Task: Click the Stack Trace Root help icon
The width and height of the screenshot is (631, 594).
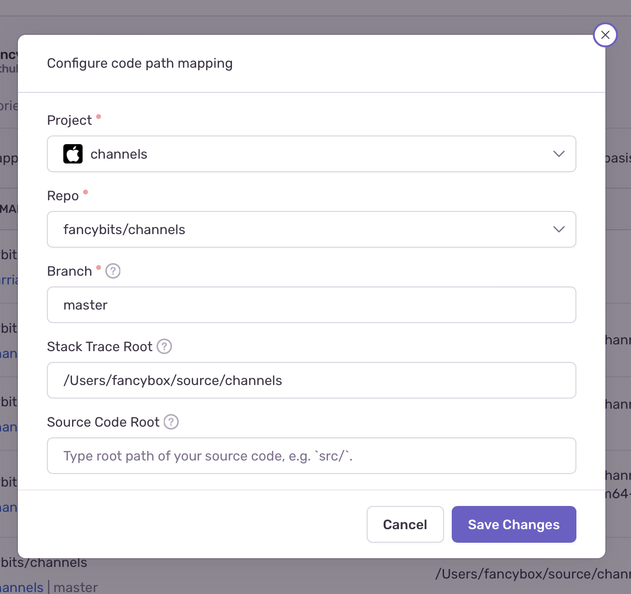Action: [164, 346]
